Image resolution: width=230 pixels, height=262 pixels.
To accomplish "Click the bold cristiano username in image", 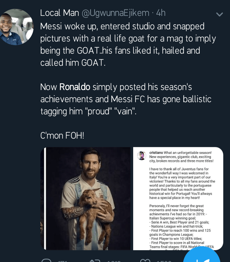I will (x=156, y=153).
